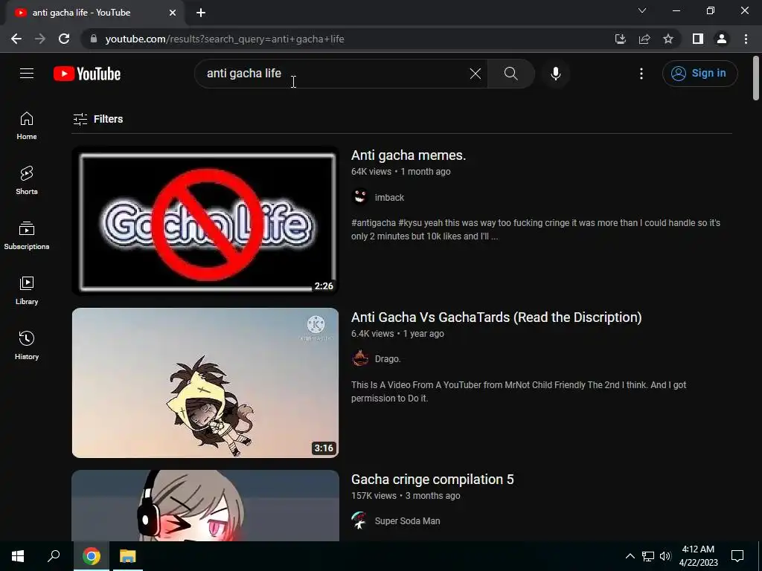Click the magnifier search button
This screenshot has height=571, width=762.
pos(510,74)
